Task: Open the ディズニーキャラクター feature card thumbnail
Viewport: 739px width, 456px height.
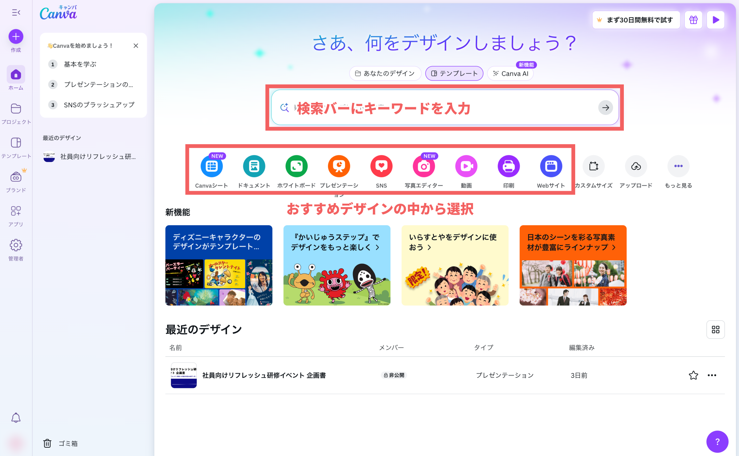Action: pos(219,265)
